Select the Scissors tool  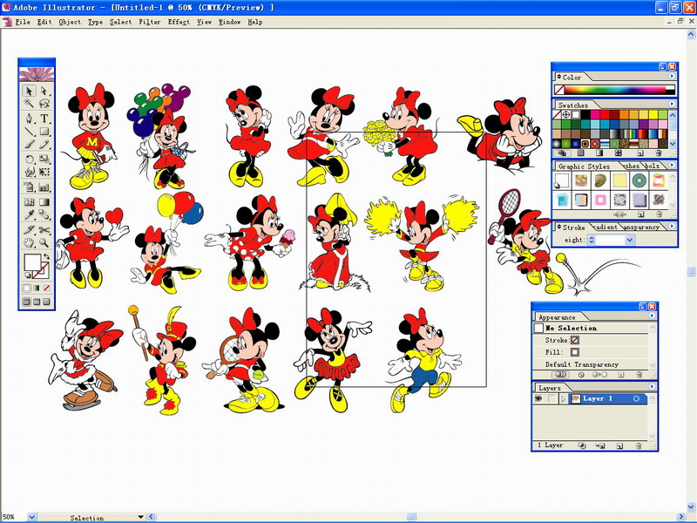pos(44,230)
